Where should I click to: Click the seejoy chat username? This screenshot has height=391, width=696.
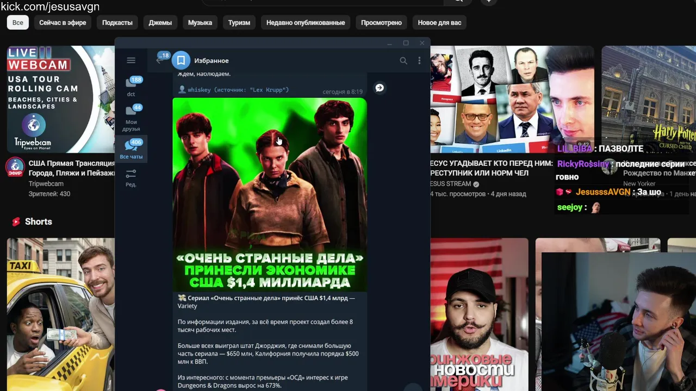tap(569, 207)
